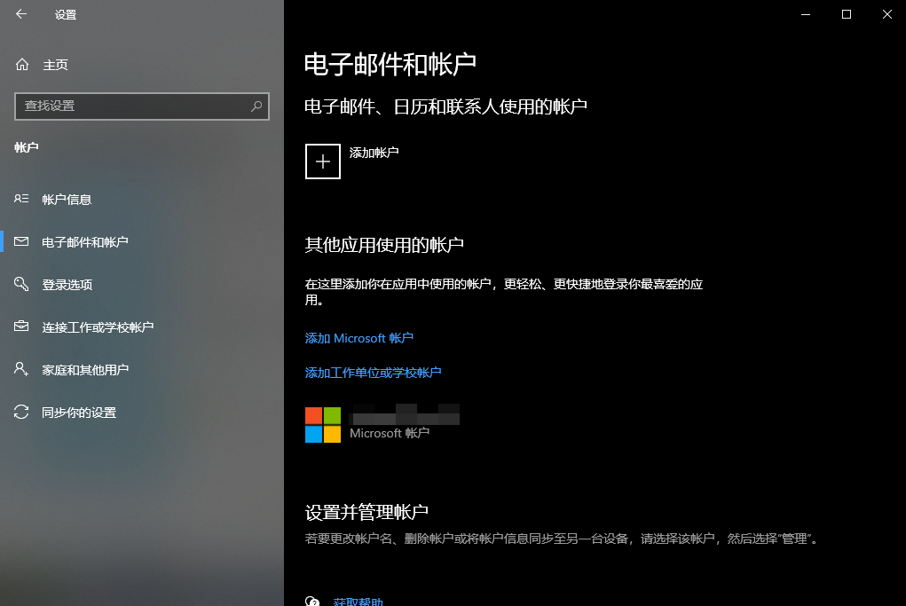The image size is (906, 606).
Task: Click the 帐户信息 person icon
Action: (x=21, y=199)
